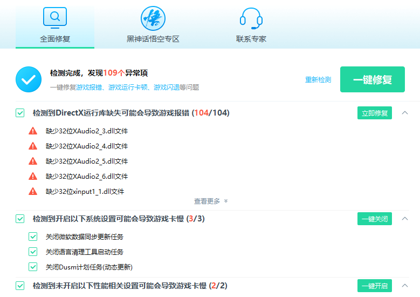Click the headset icon for 联系专家
This screenshot has height=297, width=420.
pos(251,18)
